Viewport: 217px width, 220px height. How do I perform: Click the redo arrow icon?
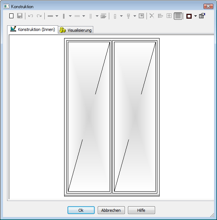click(39, 16)
